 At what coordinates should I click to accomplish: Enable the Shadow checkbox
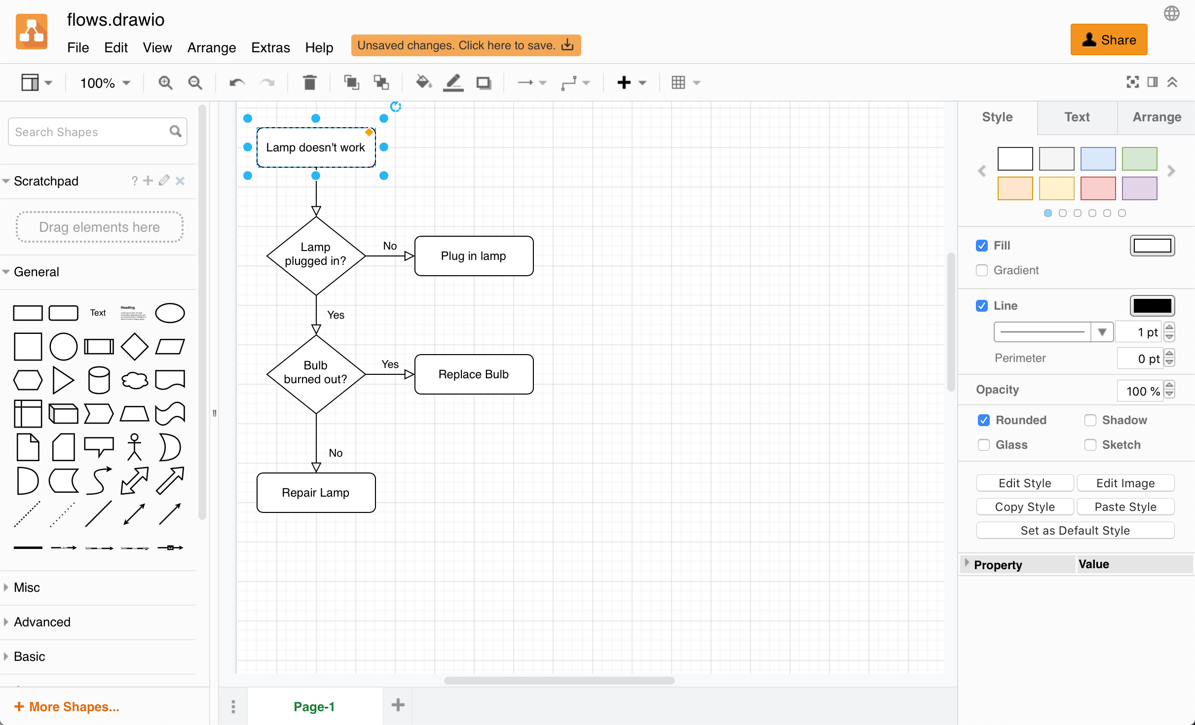tap(1090, 420)
